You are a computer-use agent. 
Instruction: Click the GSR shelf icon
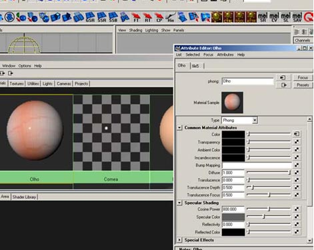click(90, 17)
